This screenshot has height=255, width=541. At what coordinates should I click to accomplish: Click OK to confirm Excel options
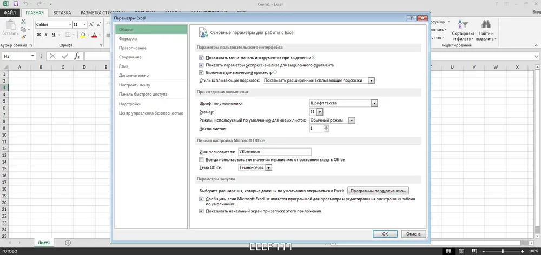(385, 233)
